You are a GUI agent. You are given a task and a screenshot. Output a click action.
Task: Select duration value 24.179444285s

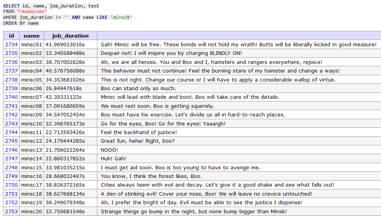(65, 141)
